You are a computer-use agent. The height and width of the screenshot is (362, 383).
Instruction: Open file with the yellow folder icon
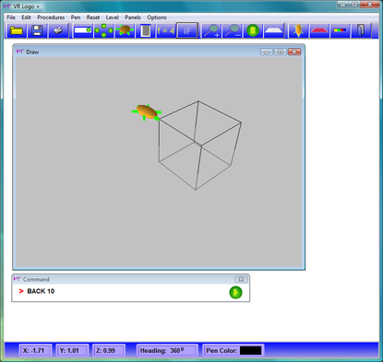click(17, 30)
